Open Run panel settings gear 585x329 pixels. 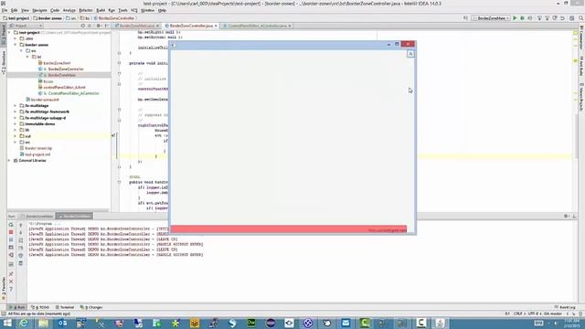point(567,216)
